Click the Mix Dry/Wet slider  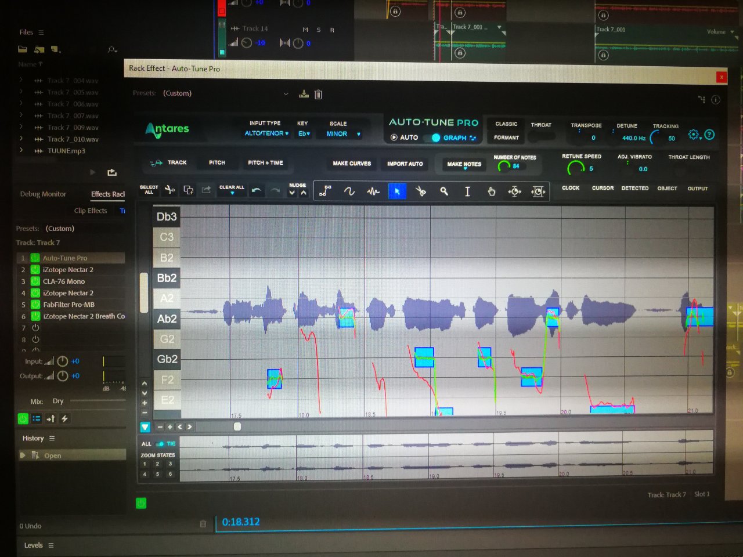97,401
